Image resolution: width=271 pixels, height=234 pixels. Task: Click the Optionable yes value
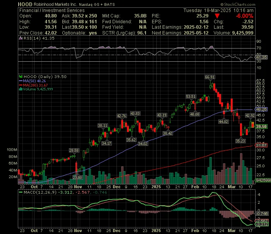point(93,33)
